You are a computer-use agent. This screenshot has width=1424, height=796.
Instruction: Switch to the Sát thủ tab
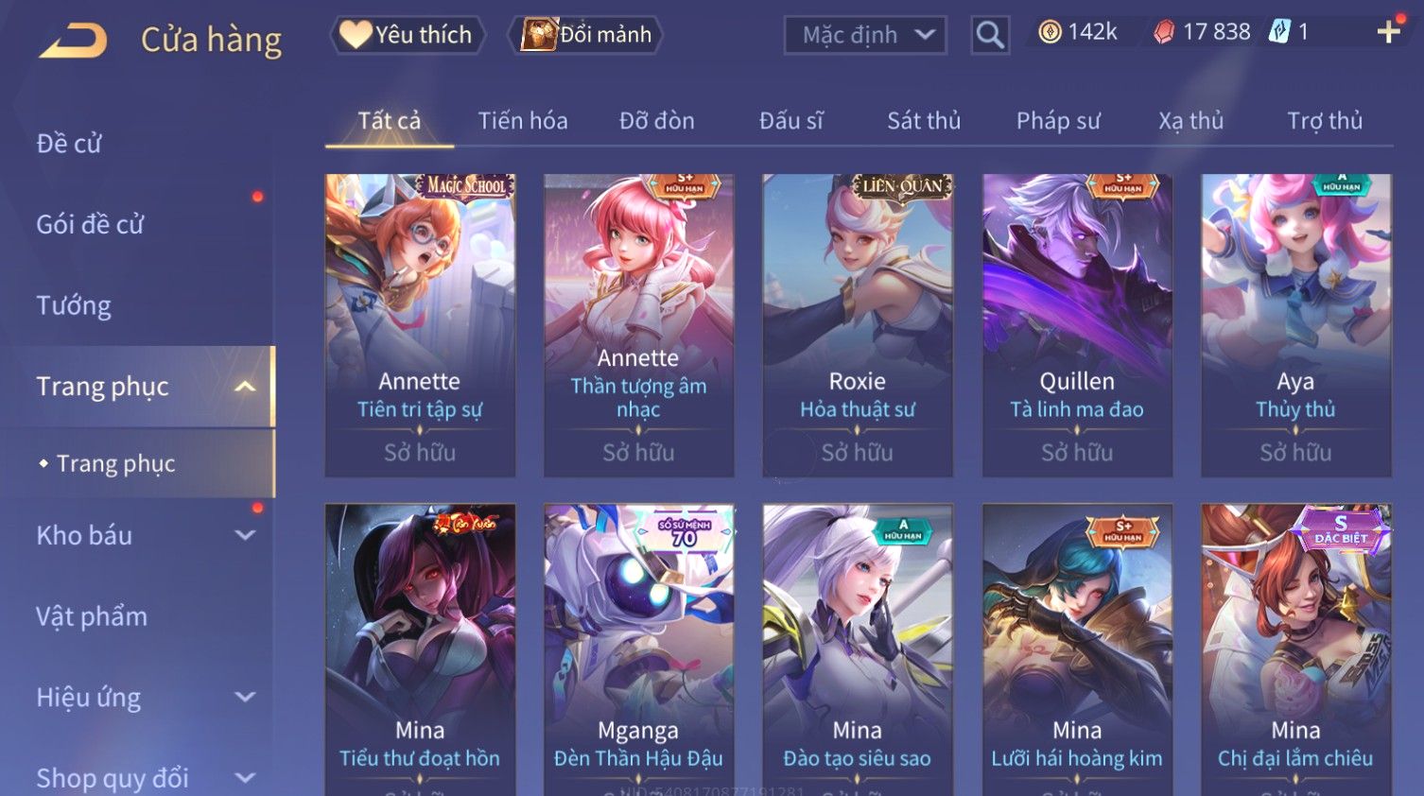tap(924, 121)
